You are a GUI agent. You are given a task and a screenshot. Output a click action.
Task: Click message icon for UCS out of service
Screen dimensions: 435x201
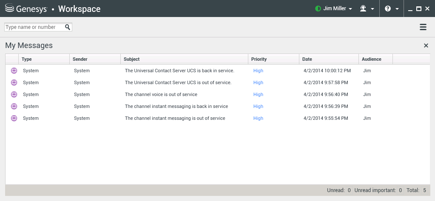pyautogui.click(x=14, y=82)
